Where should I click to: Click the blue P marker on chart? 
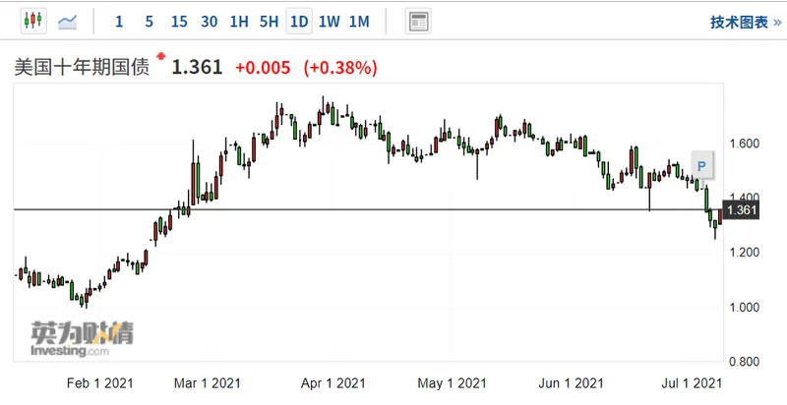[x=701, y=164]
